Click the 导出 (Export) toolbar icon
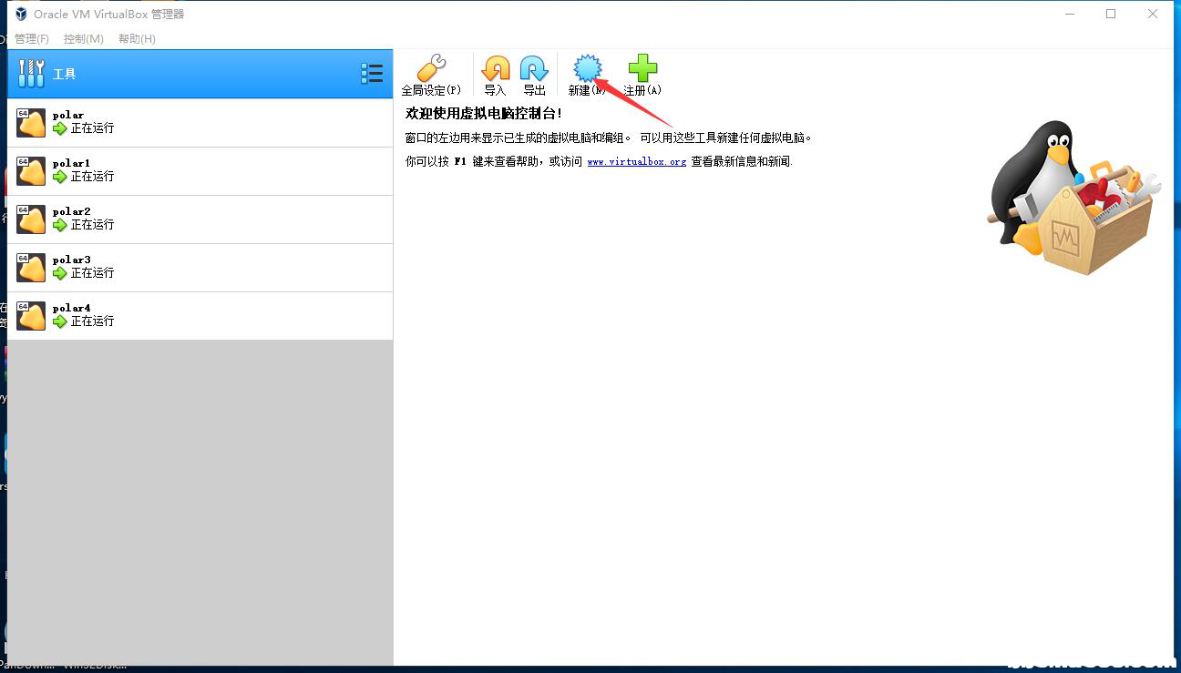Image resolution: width=1181 pixels, height=673 pixels. click(533, 67)
